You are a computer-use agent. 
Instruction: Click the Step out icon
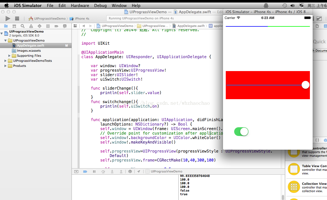tap(121, 172)
